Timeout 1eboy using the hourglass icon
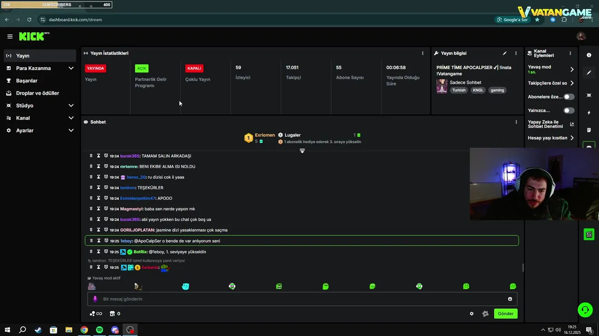The width and height of the screenshot is (599, 336). 99,241
